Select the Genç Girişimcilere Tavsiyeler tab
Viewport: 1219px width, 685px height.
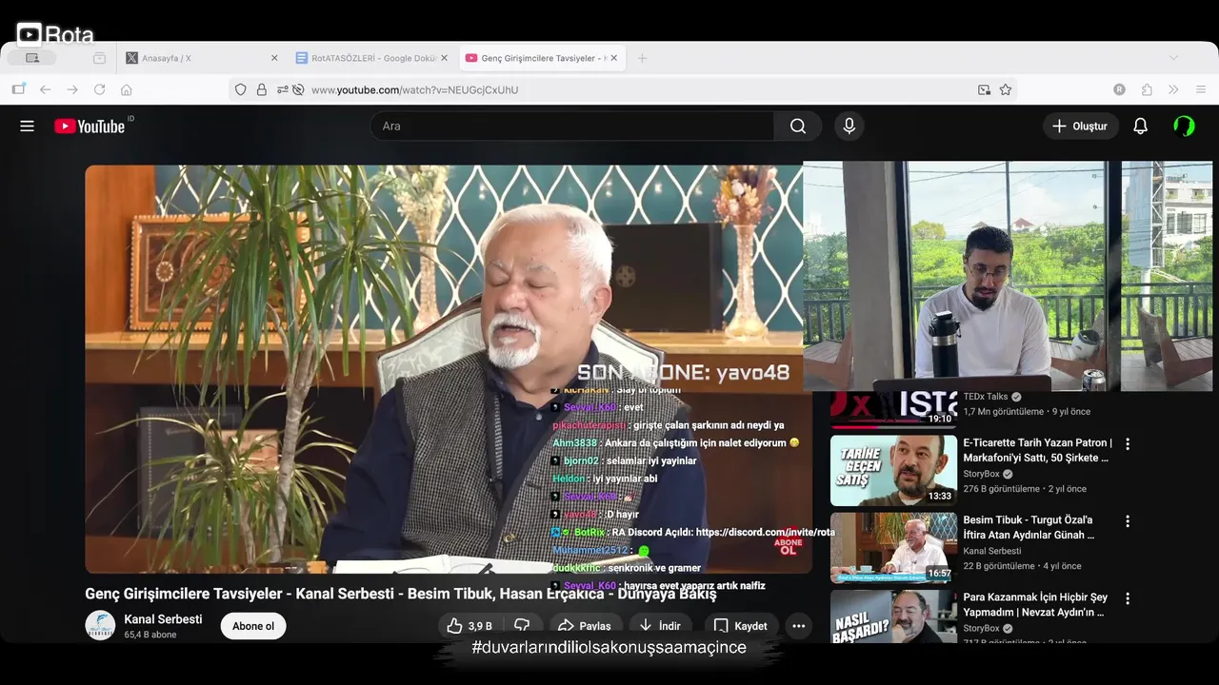click(541, 58)
